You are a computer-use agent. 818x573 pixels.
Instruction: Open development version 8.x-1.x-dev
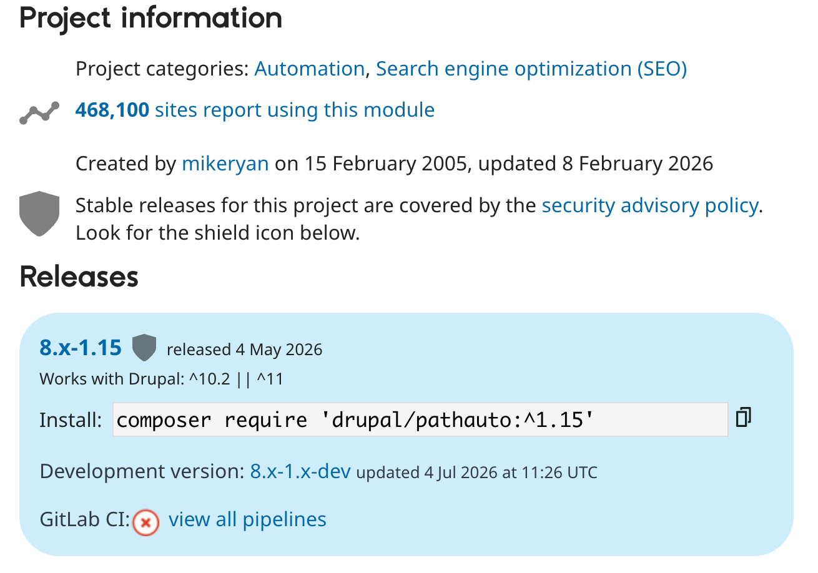(300, 471)
